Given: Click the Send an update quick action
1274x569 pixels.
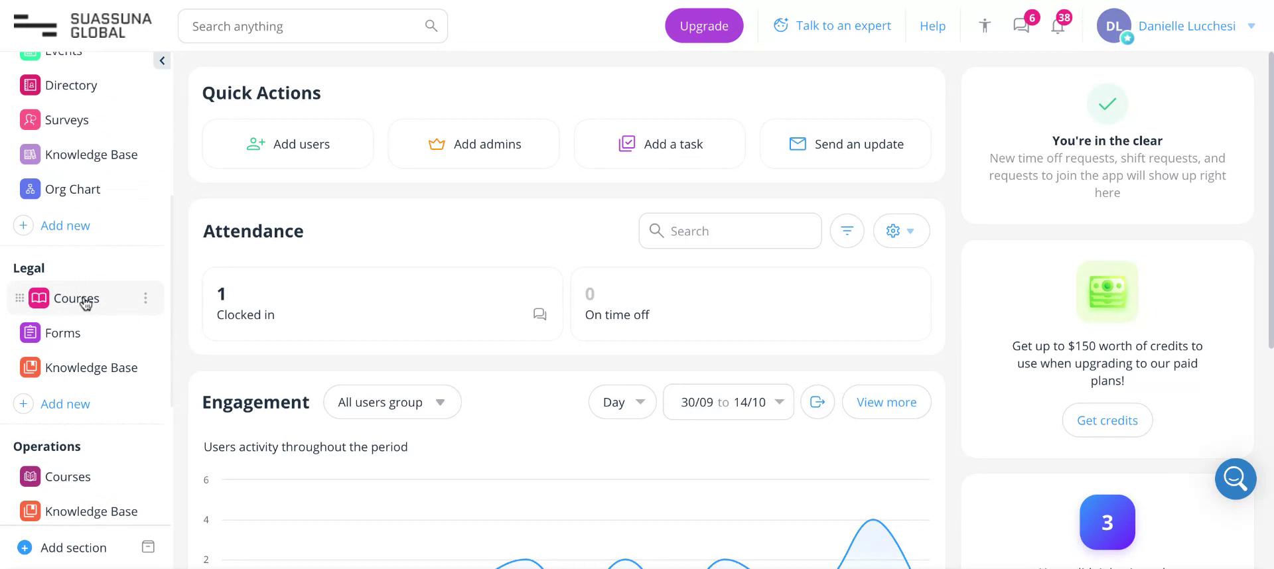Looking at the screenshot, I should tap(845, 144).
